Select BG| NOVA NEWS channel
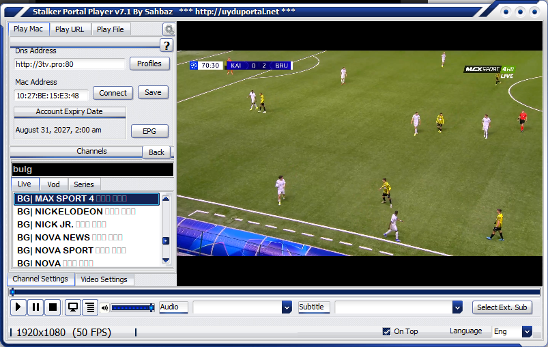This screenshot has width=548, height=347. 86,238
